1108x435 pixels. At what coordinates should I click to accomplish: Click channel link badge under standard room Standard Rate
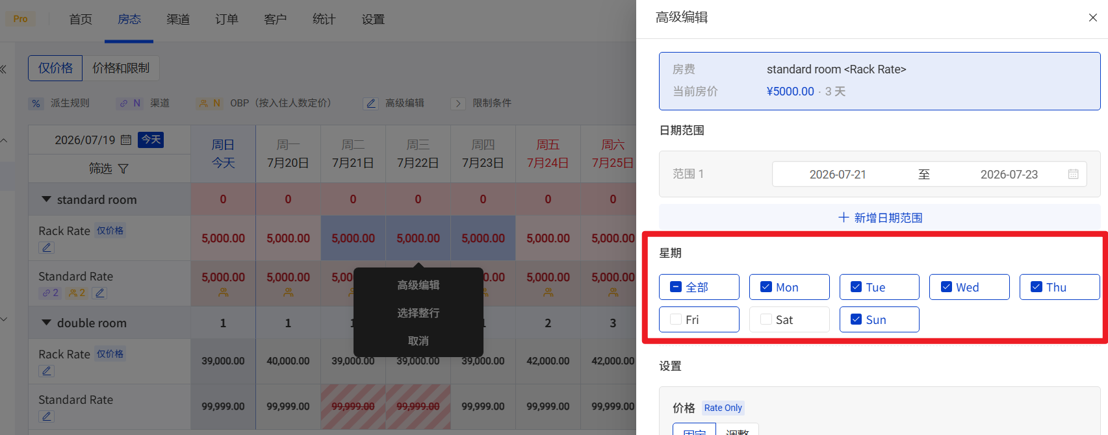coord(51,293)
